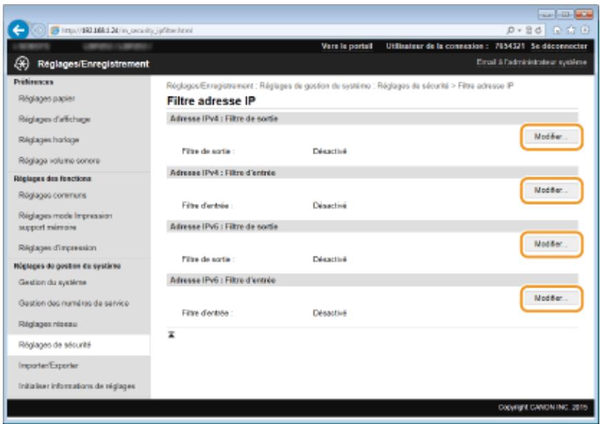Image resolution: width=600 pixels, height=424 pixels.
Task: Click 'Copyright CANON INC. 2015' footer text
Action: pyautogui.click(x=543, y=408)
